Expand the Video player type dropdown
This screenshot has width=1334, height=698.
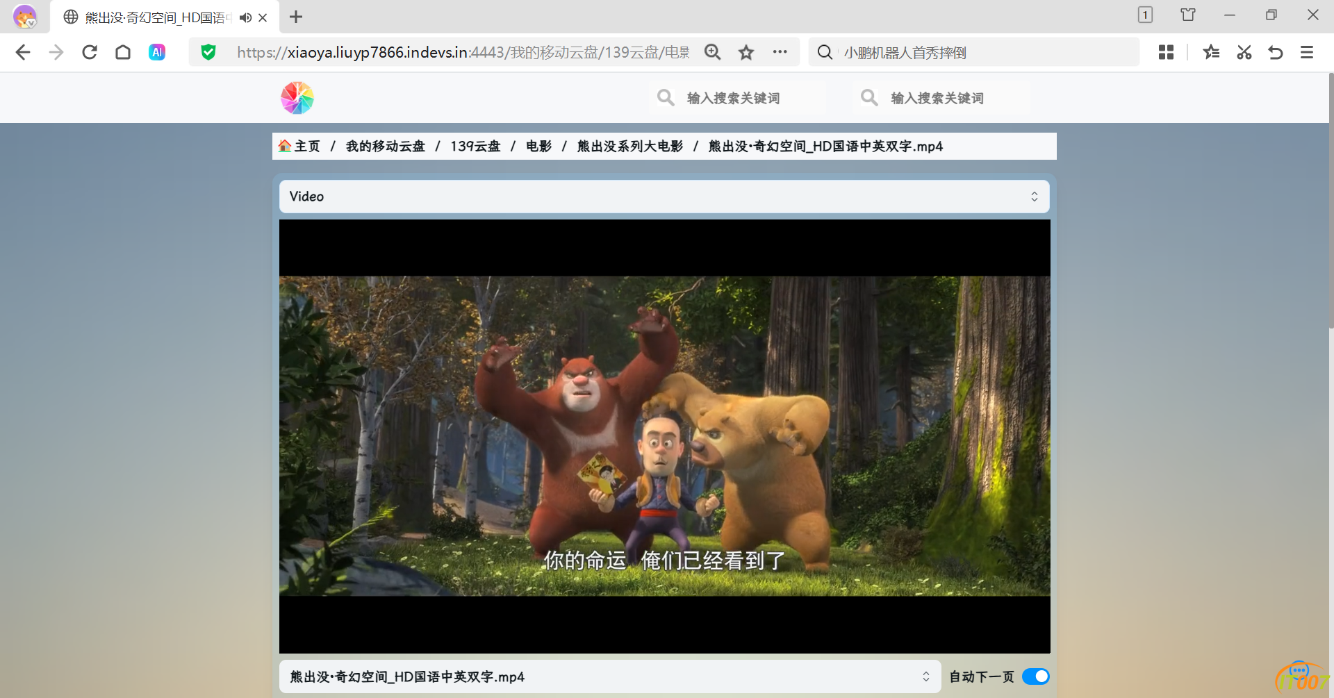(x=664, y=197)
